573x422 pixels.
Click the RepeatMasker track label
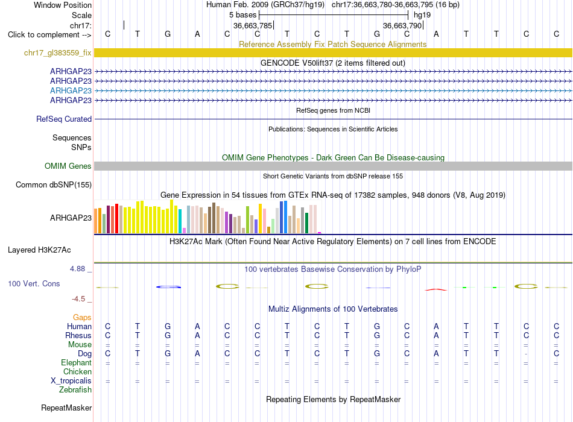[x=66, y=408]
